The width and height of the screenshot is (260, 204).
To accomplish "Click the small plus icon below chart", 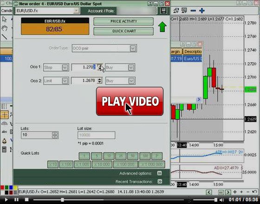I will coord(241,192).
